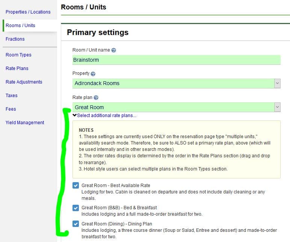
Task: Open the Rate plan dropdown showing Great Room
Action: pyautogui.click(x=277, y=107)
